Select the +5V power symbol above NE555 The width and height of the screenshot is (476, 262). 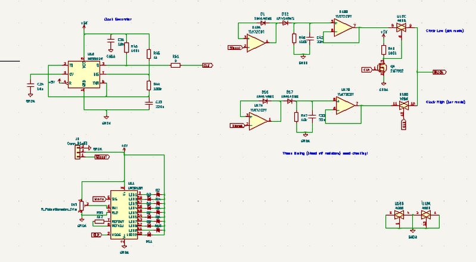[84, 22]
